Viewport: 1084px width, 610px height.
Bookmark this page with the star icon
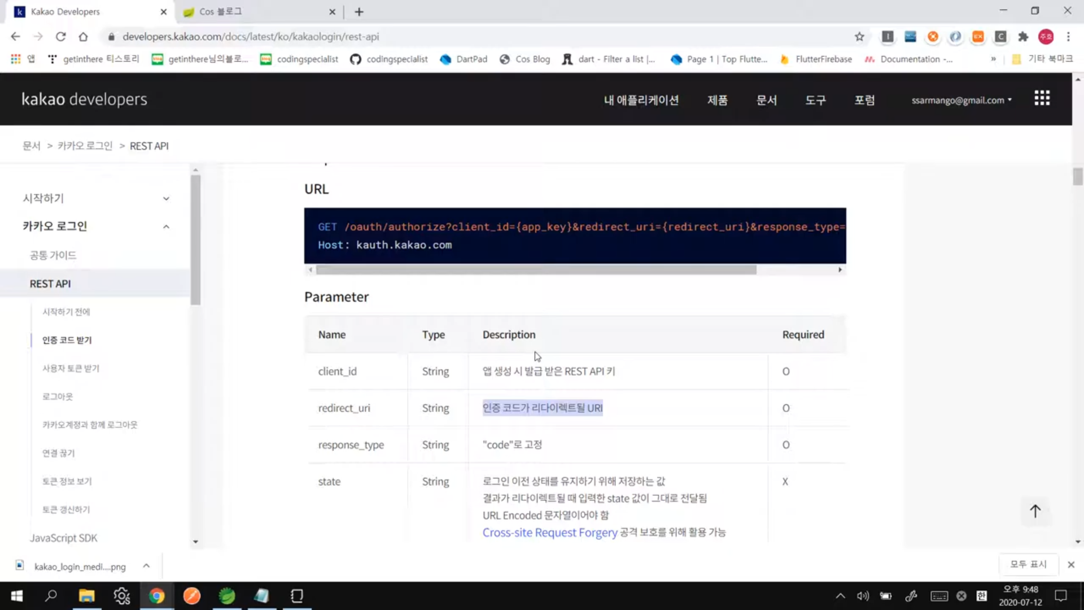[x=859, y=37]
